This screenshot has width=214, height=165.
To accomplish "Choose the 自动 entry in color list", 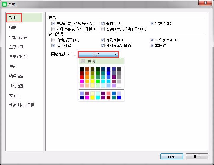I will pyautogui.click(x=101, y=61).
